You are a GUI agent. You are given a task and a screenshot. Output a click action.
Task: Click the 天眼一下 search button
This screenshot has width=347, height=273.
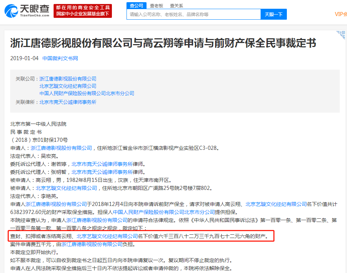[274, 14]
